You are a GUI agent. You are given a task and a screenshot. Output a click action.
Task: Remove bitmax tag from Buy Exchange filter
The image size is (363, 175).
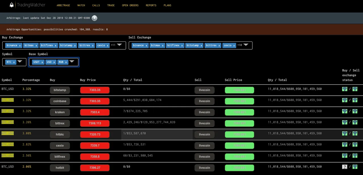36,45
